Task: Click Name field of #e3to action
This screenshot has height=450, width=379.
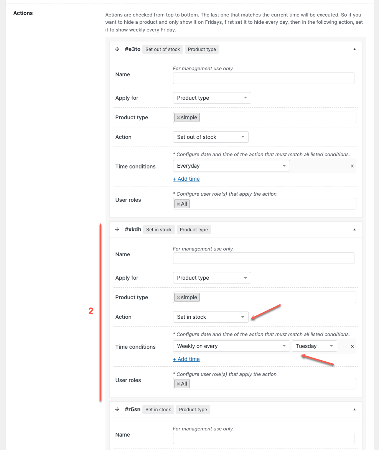Action: coord(263,78)
